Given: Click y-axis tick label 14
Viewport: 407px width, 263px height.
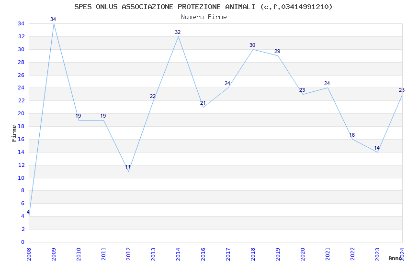Looking at the screenshot, I should click(21, 152).
